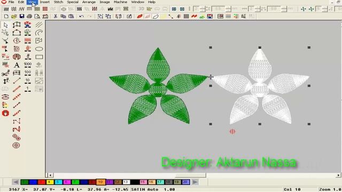Choose the arrow Select Object tool
This screenshot has height=192, width=342.
pyautogui.click(x=6, y=25)
